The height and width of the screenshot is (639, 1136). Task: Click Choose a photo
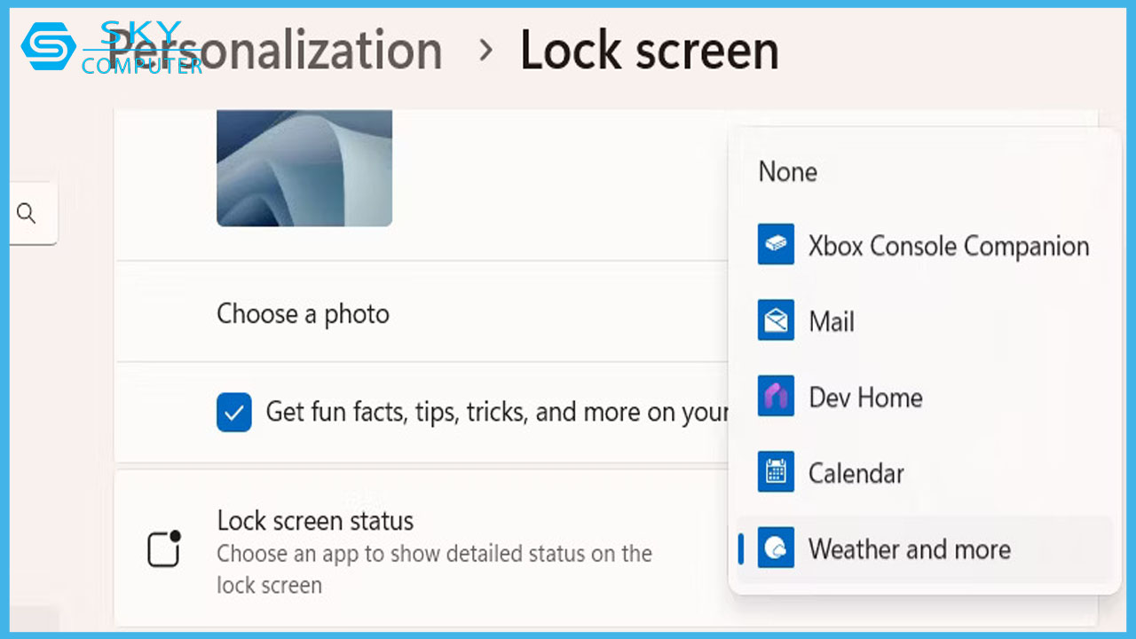[303, 313]
